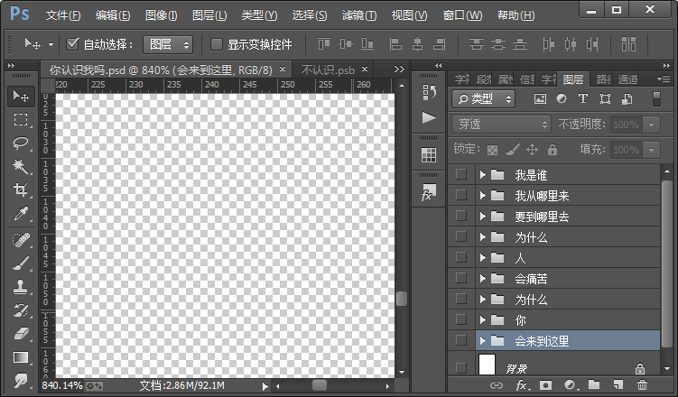Image resolution: width=678 pixels, height=397 pixels.
Task: Show visibility of 人 group
Action: (x=461, y=257)
